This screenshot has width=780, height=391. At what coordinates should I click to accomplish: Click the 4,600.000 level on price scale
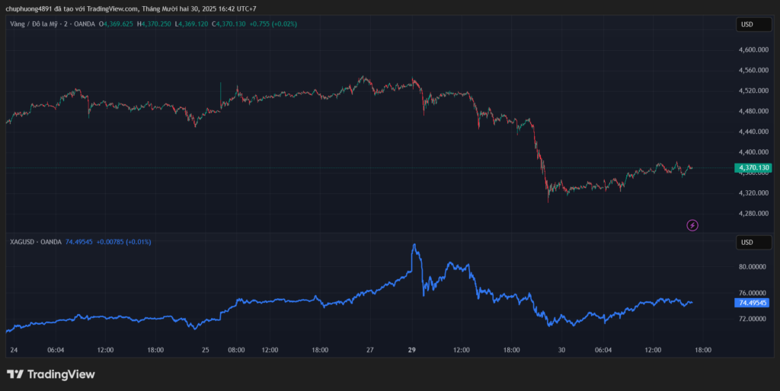[x=751, y=50]
